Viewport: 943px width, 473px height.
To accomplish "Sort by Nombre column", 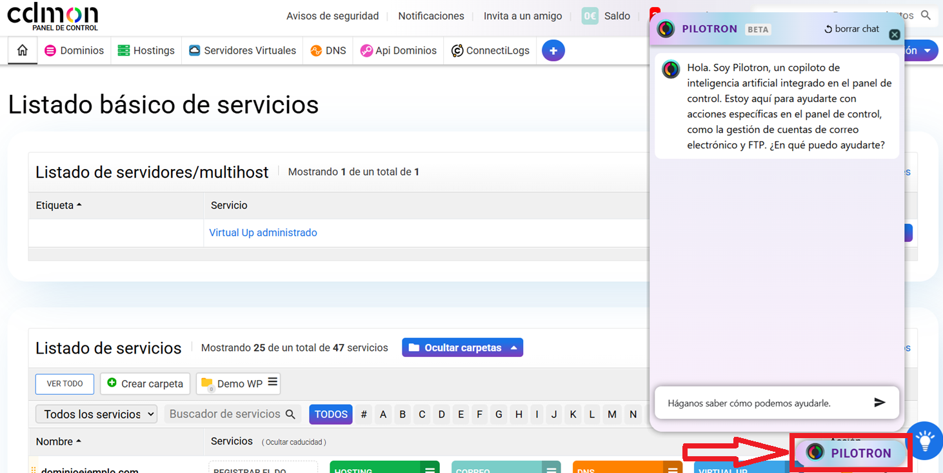I will [x=59, y=441].
